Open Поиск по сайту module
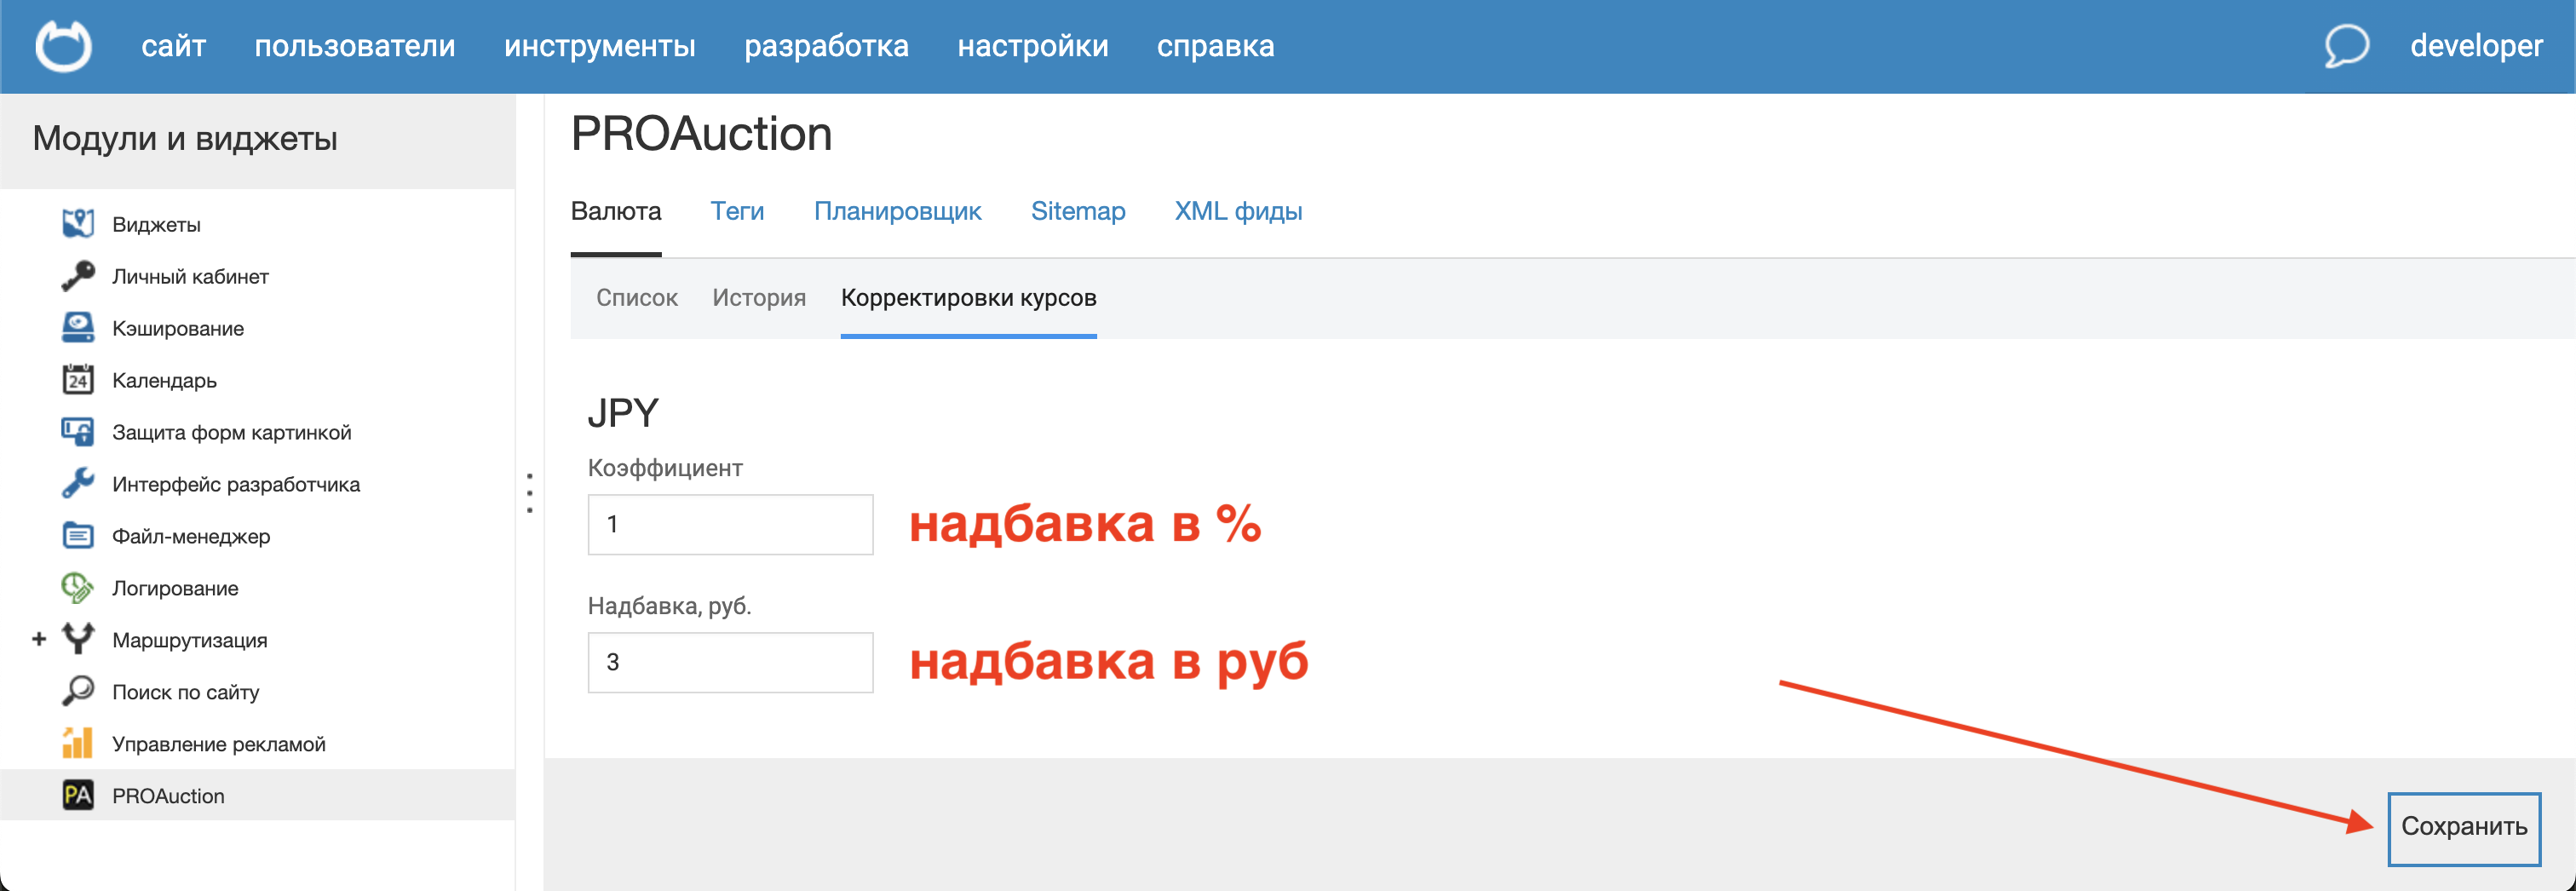Viewport: 2576px width, 891px height. (186, 692)
